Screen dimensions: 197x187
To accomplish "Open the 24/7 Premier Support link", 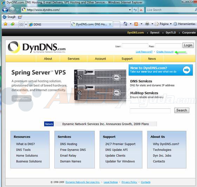I will coord(120,144).
